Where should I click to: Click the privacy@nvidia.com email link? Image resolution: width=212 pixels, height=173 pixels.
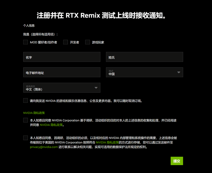(44, 147)
